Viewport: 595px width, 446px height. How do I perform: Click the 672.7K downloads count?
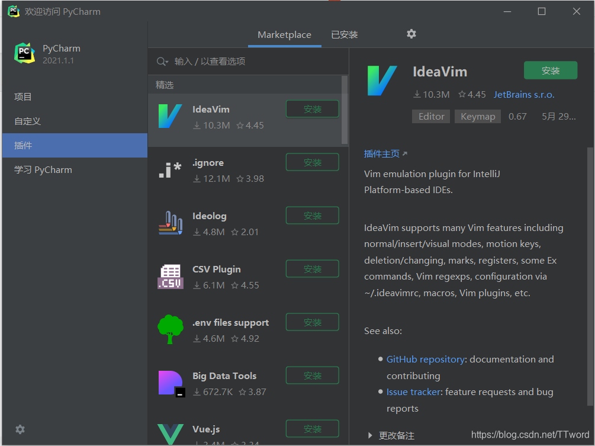click(213, 392)
